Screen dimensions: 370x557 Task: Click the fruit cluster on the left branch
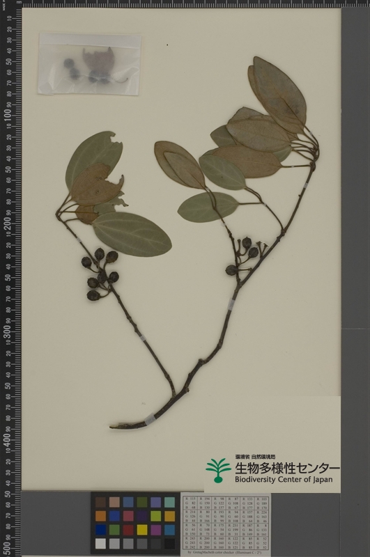(100, 274)
